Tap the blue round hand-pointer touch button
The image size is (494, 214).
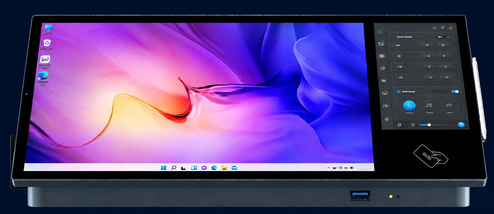coord(409,105)
